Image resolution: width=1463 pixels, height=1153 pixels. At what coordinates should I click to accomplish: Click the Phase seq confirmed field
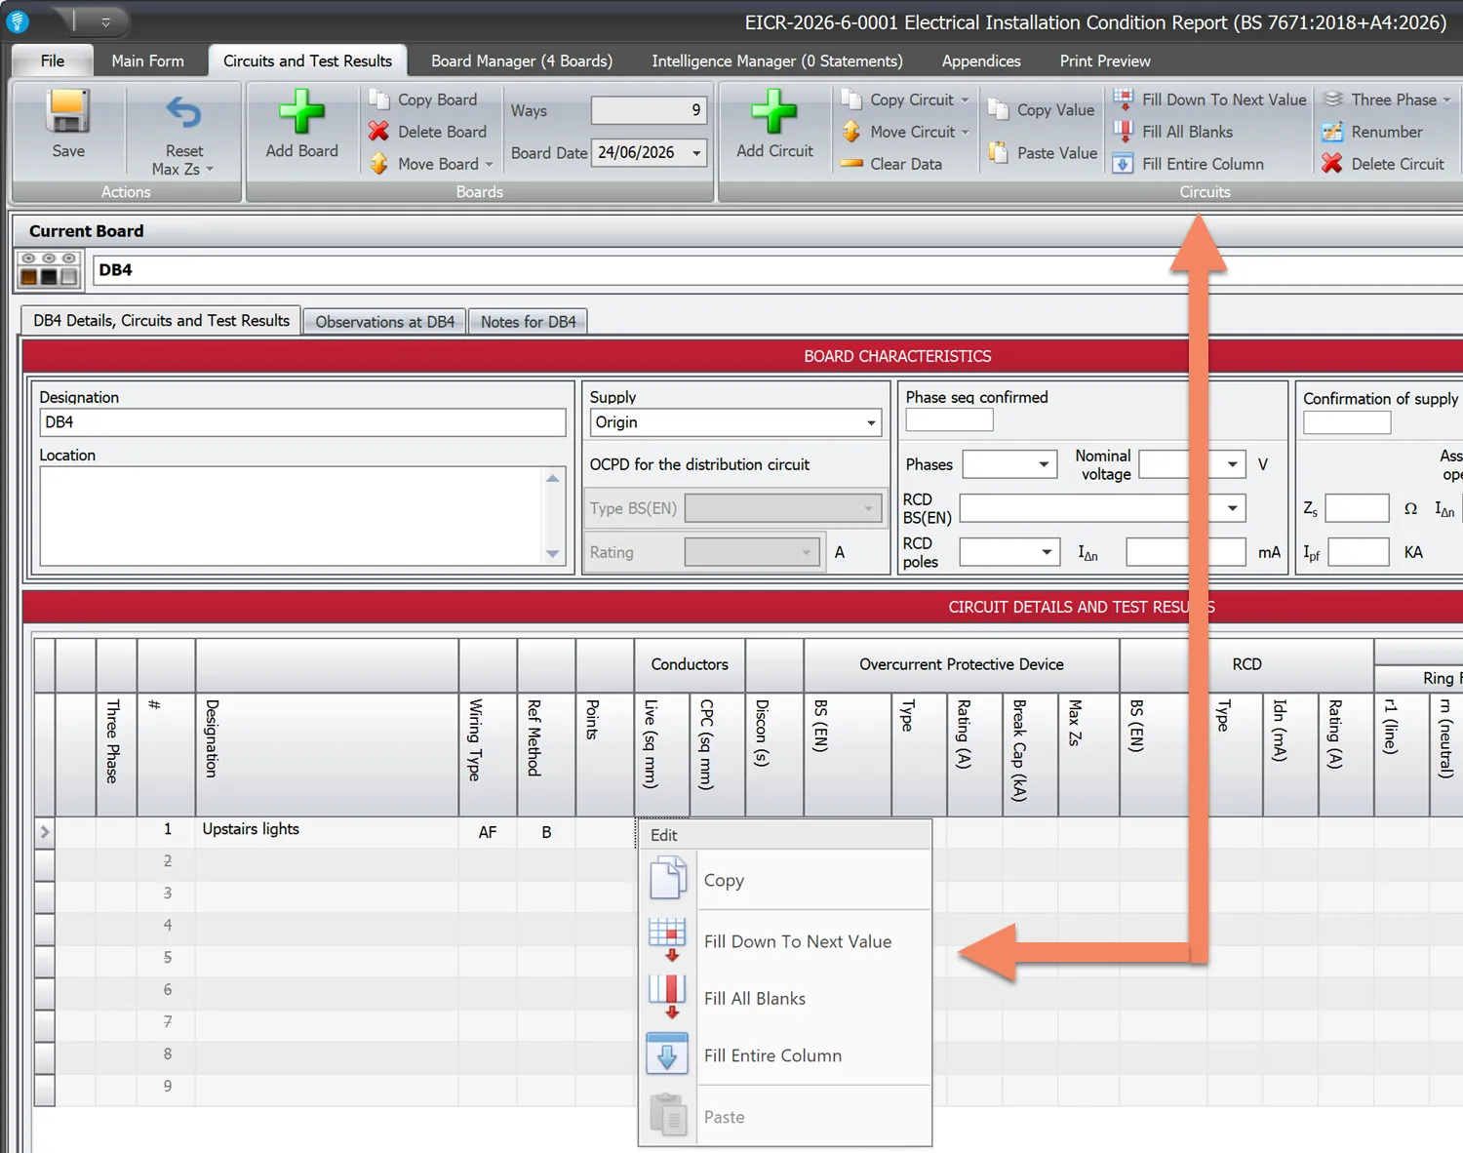[x=949, y=420]
